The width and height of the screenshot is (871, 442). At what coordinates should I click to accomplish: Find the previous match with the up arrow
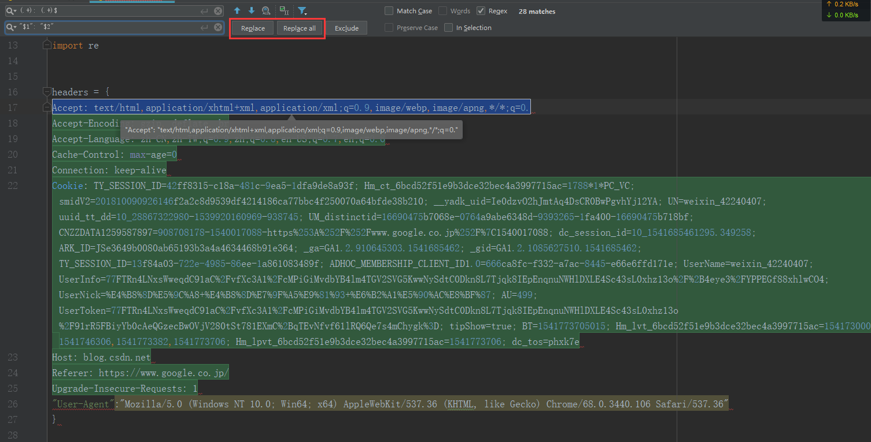pos(237,11)
